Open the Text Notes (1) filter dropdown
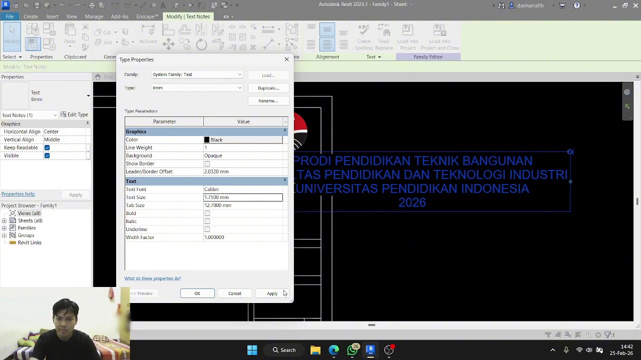641x360 pixels. (30, 115)
